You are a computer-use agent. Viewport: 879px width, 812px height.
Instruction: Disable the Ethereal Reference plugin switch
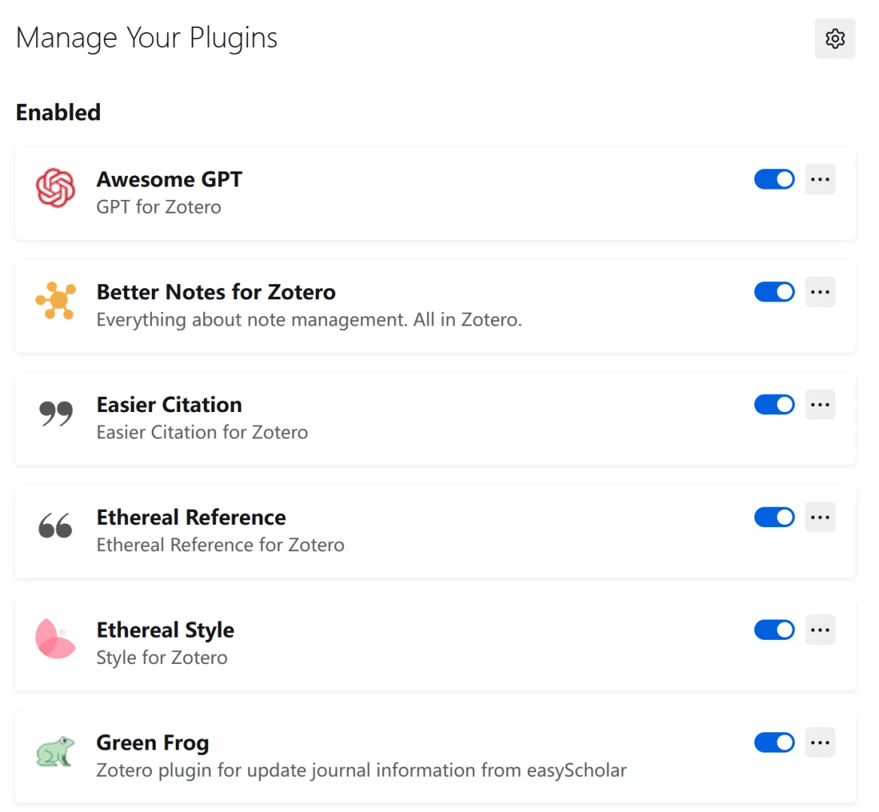[x=774, y=518]
